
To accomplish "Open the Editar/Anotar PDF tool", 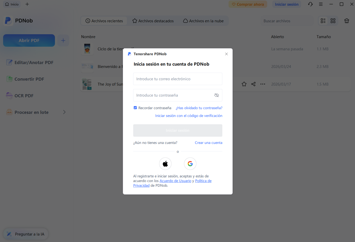I will 30,63.
